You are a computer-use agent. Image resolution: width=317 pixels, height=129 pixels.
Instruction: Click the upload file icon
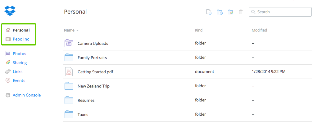coord(209,12)
